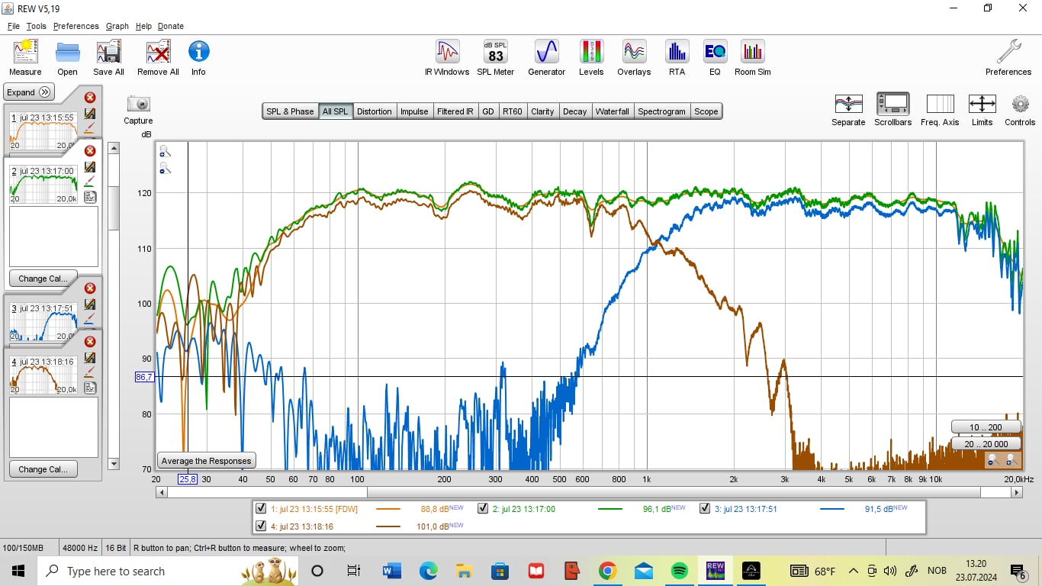The height and width of the screenshot is (586, 1042).
Task: Click the Capture camera icon
Action: [138, 104]
